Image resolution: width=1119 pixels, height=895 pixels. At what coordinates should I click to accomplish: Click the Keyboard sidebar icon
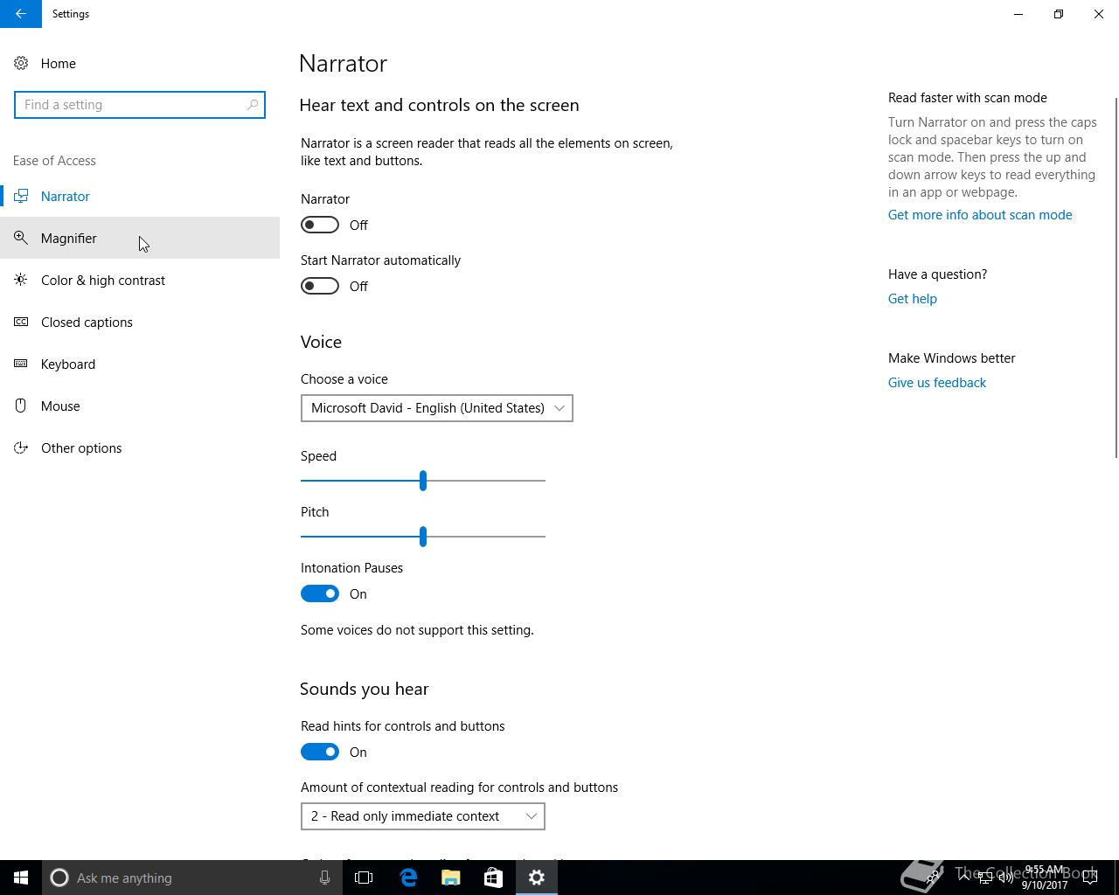(21, 364)
